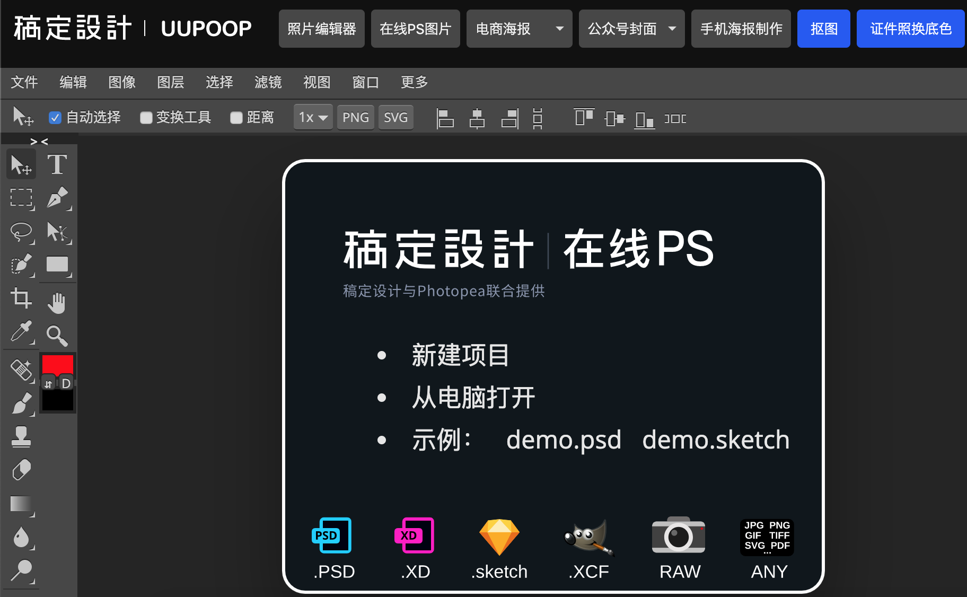Align vertical centers icon

614,118
